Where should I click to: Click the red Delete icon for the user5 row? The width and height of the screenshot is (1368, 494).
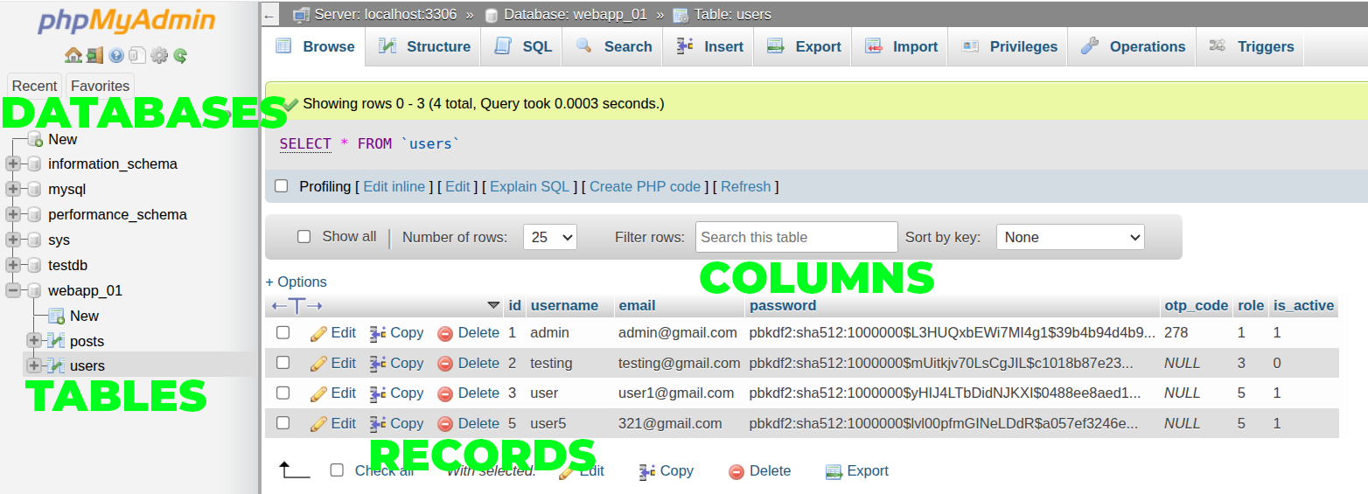[x=445, y=424]
